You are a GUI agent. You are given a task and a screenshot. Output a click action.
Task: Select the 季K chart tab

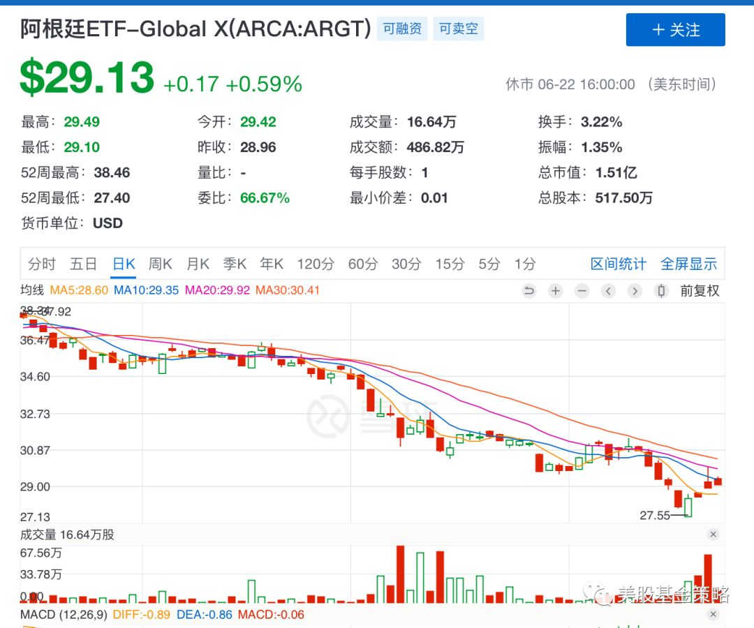coord(235,264)
